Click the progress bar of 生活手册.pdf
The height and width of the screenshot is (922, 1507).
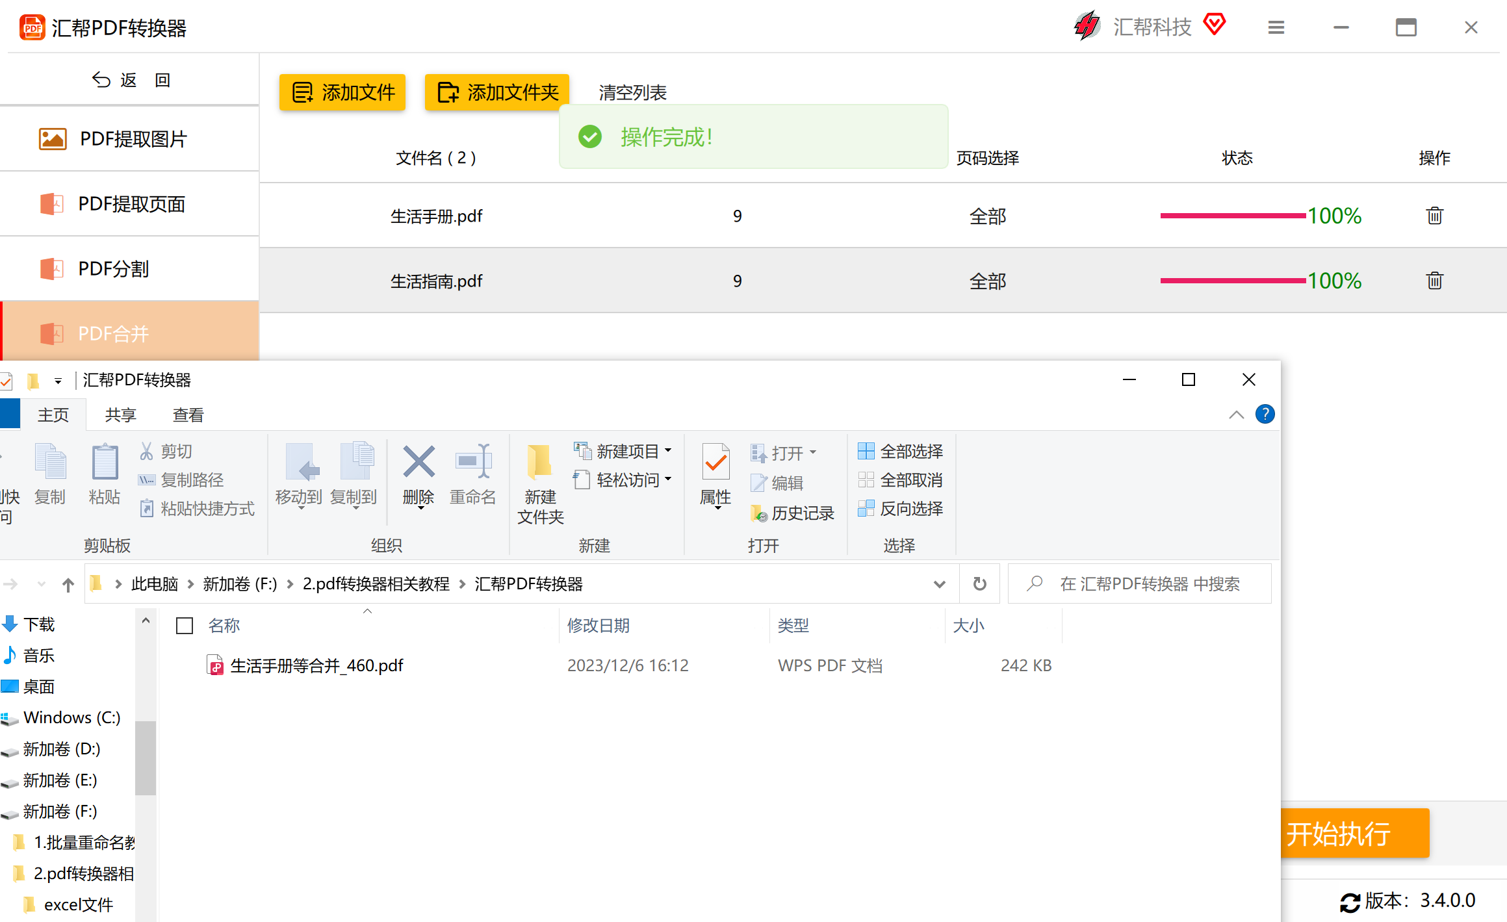pyautogui.click(x=1233, y=216)
